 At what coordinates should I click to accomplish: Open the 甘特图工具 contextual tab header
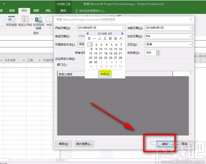[x=63, y=4]
